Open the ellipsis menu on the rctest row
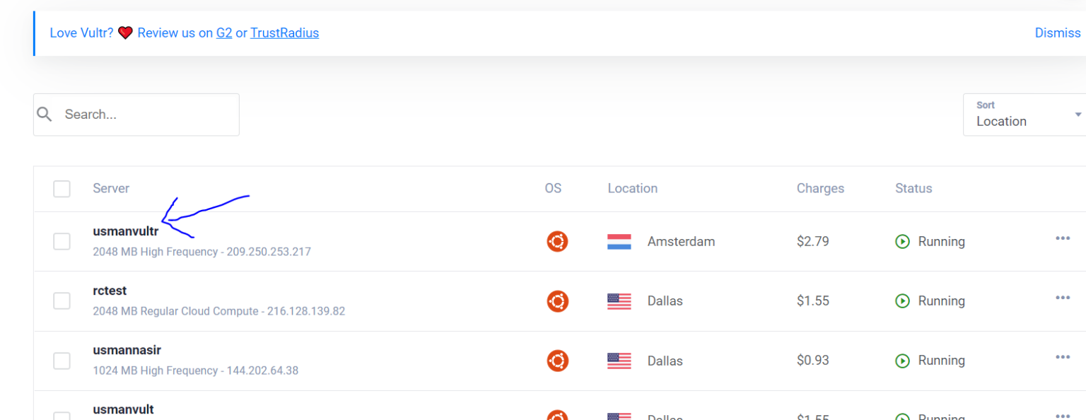This screenshot has width=1086, height=420. 1063,298
